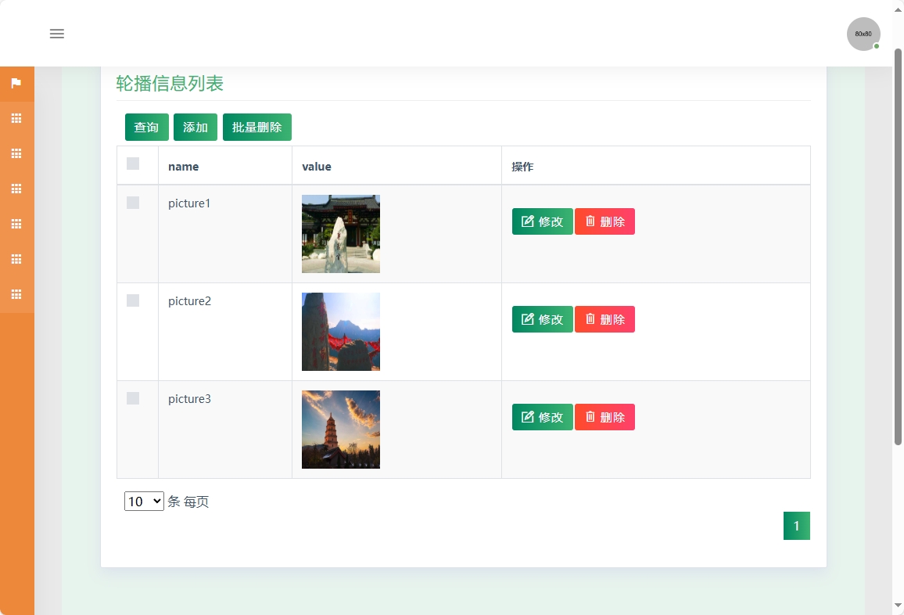Click the last grid icon in sidebar
Viewport: 904px width, 615px height.
[x=16, y=294]
